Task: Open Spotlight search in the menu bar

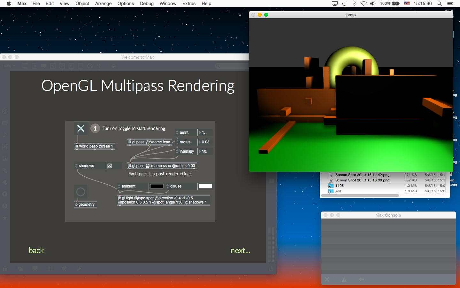Action: (440, 4)
